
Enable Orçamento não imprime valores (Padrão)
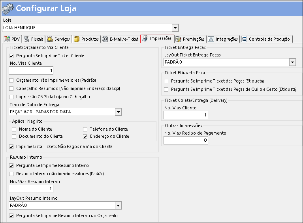[11, 80]
